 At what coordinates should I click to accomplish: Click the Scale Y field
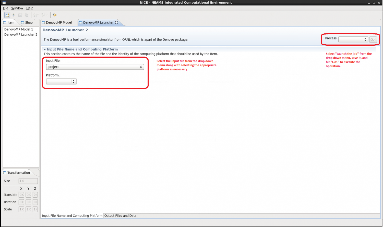point(28,209)
